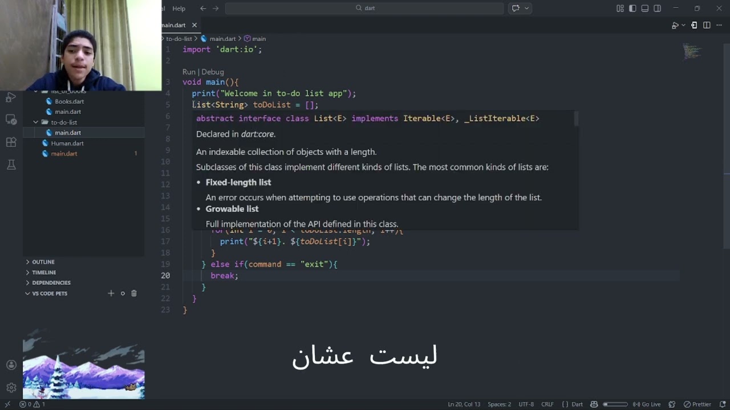The image size is (730, 410).
Task: Go back with the left arrow
Action: point(203,8)
